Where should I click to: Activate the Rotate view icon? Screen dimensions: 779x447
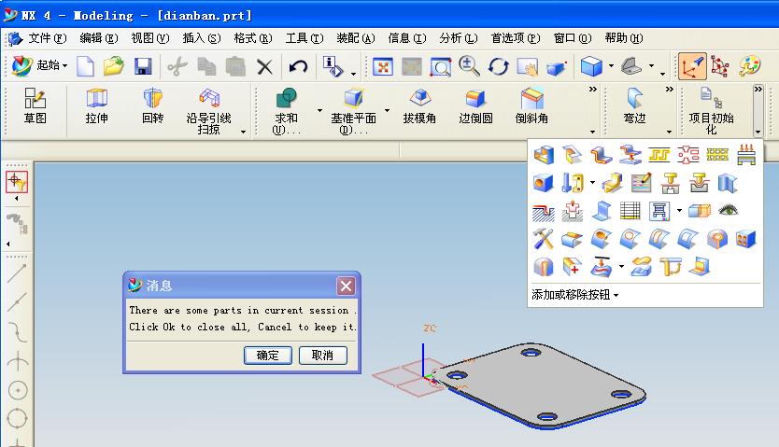(x=498, y=66)
